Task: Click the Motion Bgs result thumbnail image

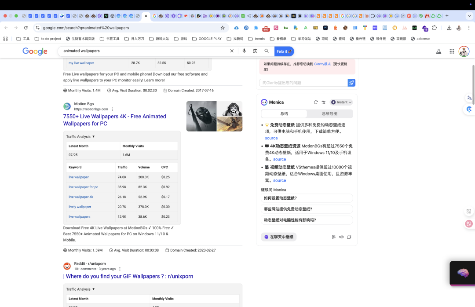Action: 214,117
